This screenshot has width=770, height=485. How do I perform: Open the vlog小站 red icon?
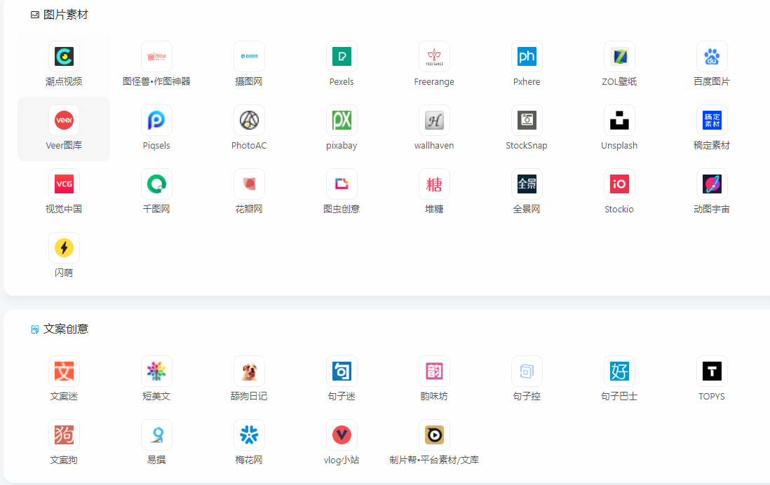coord(342,435)
